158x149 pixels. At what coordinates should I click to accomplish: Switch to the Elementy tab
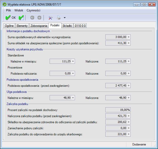click(22, 26)
